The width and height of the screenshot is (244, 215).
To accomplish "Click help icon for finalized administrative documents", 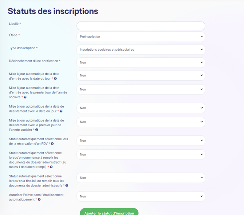I will (67, 185).
